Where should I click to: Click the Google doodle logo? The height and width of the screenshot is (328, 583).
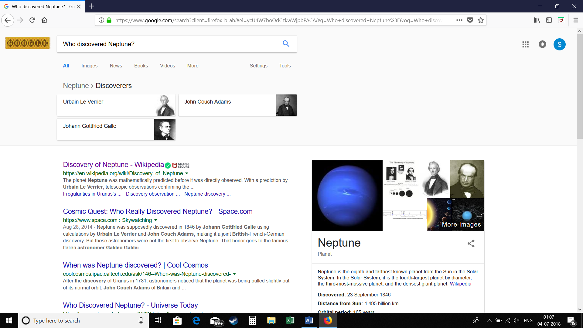[x=28, y=43]
